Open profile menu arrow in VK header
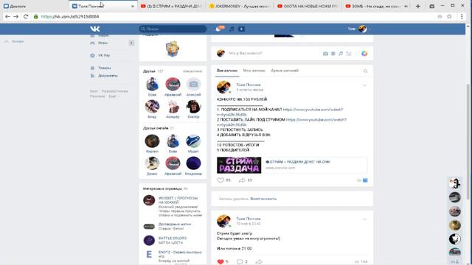The width and height of the screenshot is (472, 265). point(369,29)
